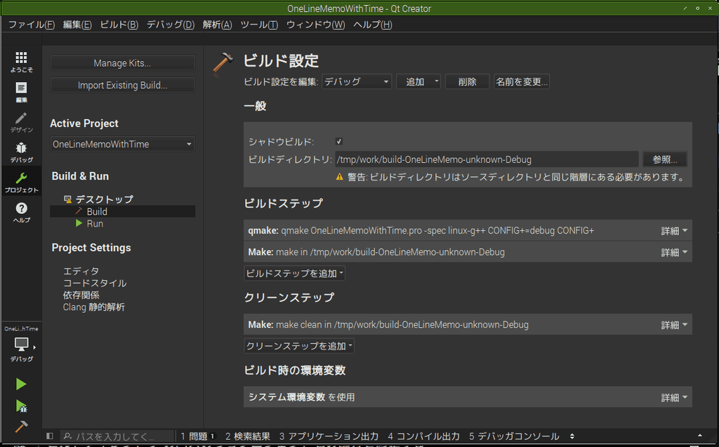
Task: Build project with the hammer button
Action: click(21, 427)
